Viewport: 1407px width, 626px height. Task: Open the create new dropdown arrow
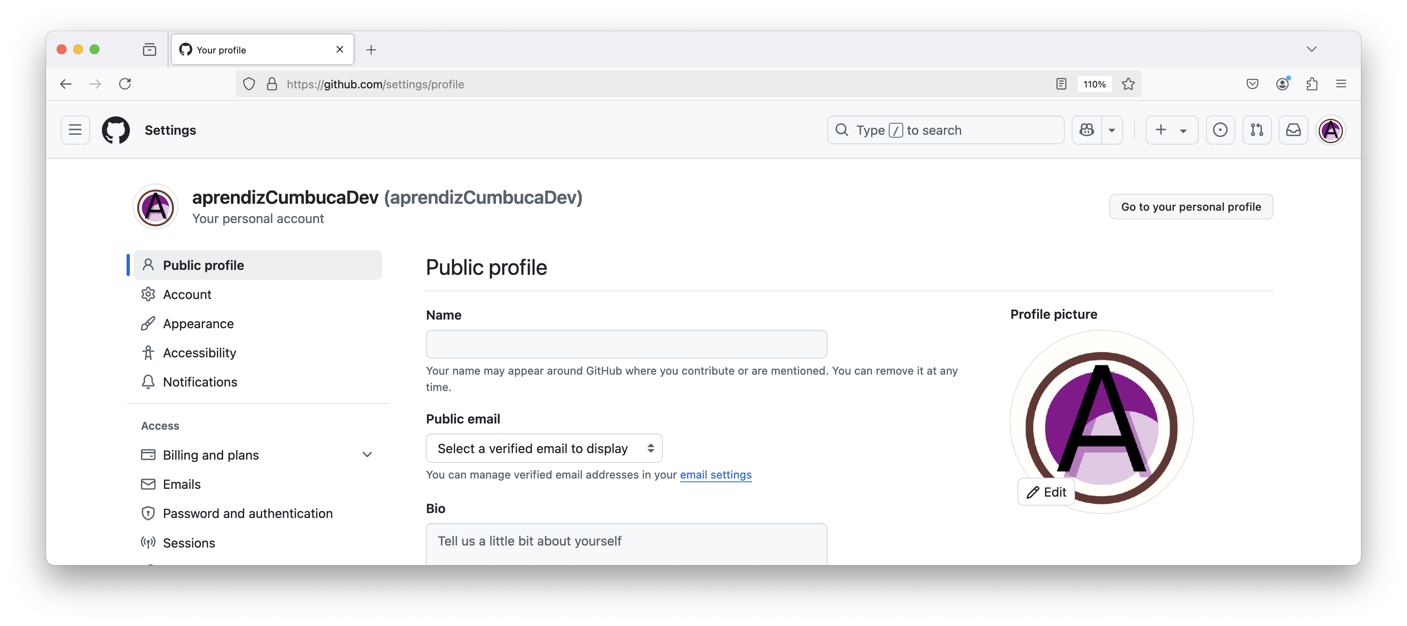tap(1183, 130)
